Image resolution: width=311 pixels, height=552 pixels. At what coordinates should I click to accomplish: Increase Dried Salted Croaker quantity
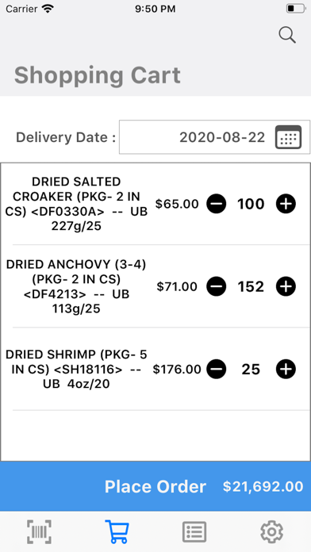pos(286,204)
